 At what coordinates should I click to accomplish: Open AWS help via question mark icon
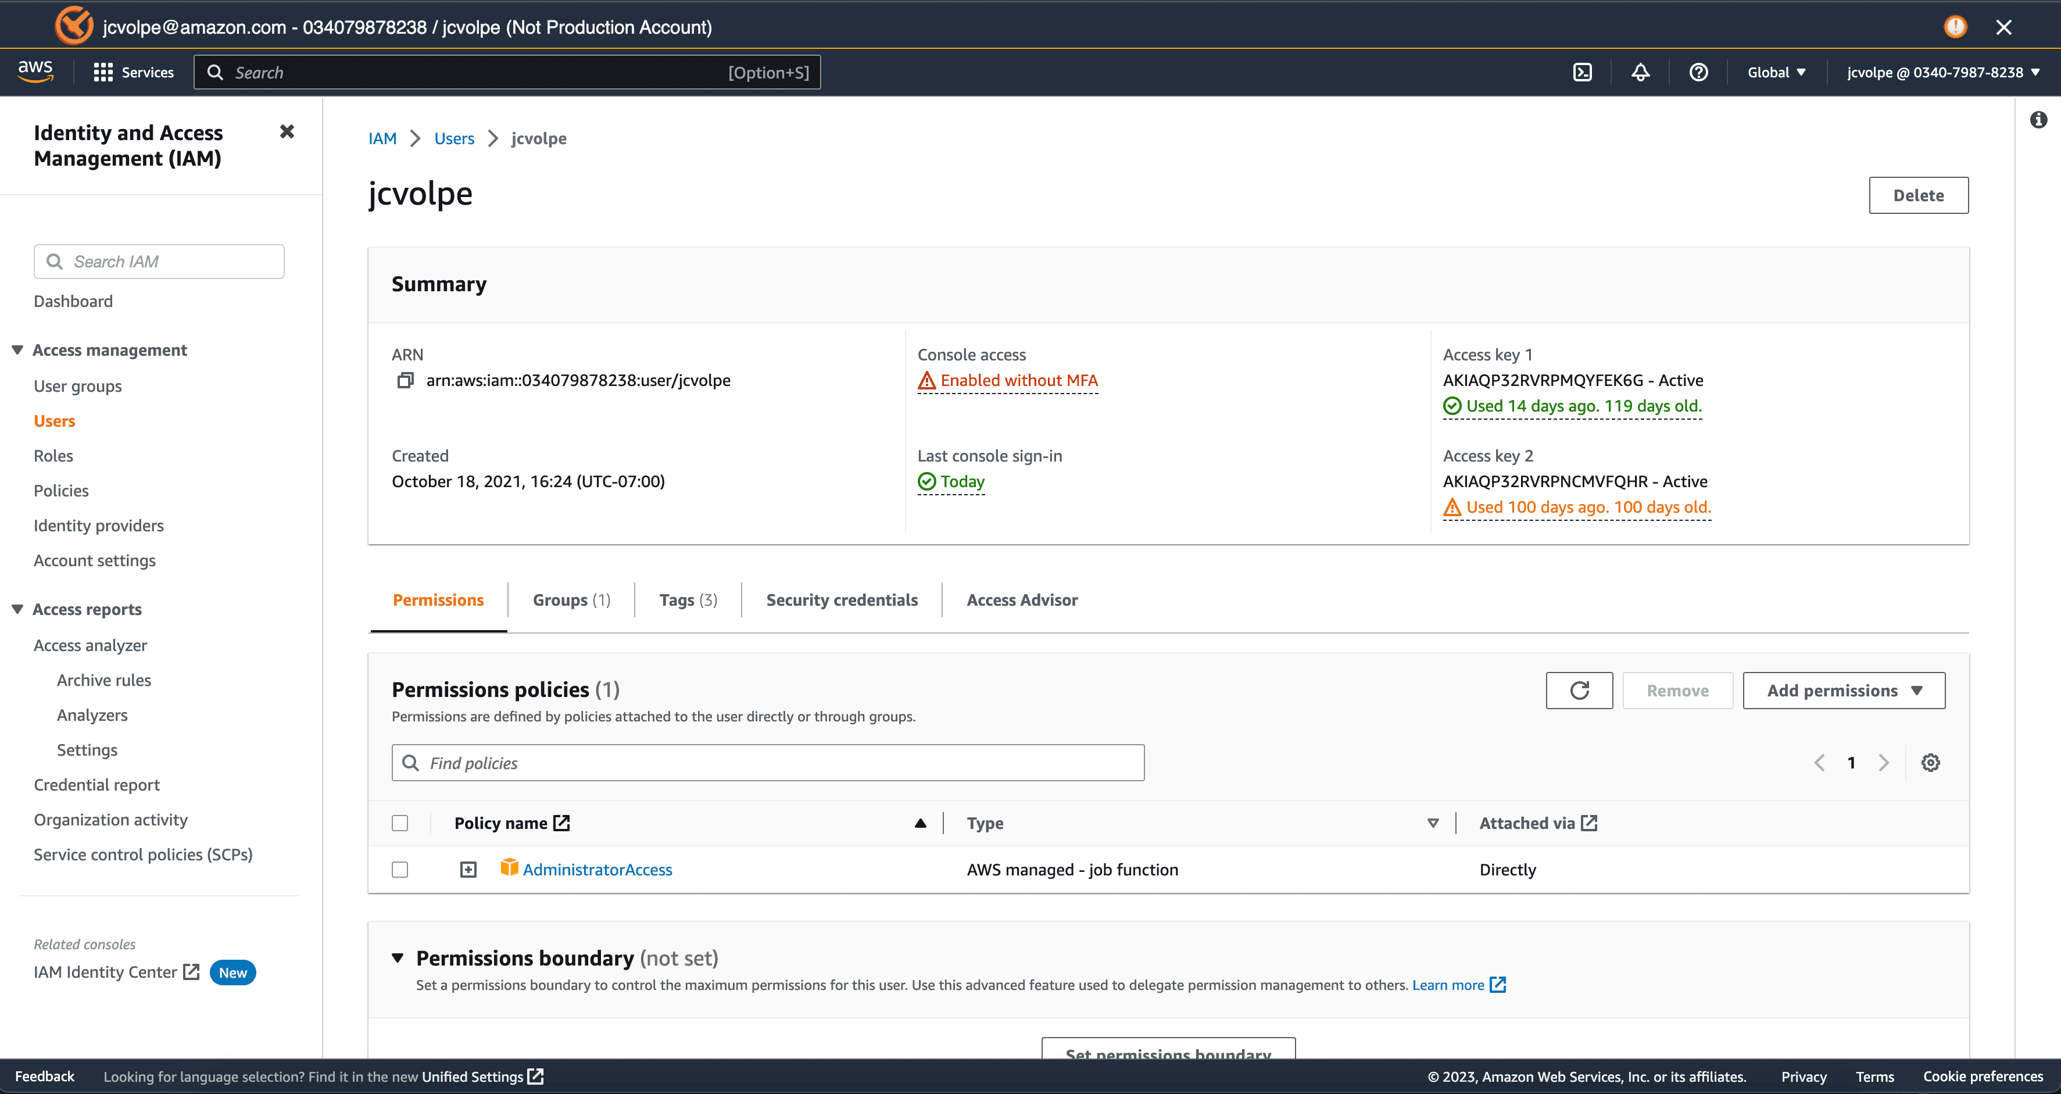click(1698, 72)
